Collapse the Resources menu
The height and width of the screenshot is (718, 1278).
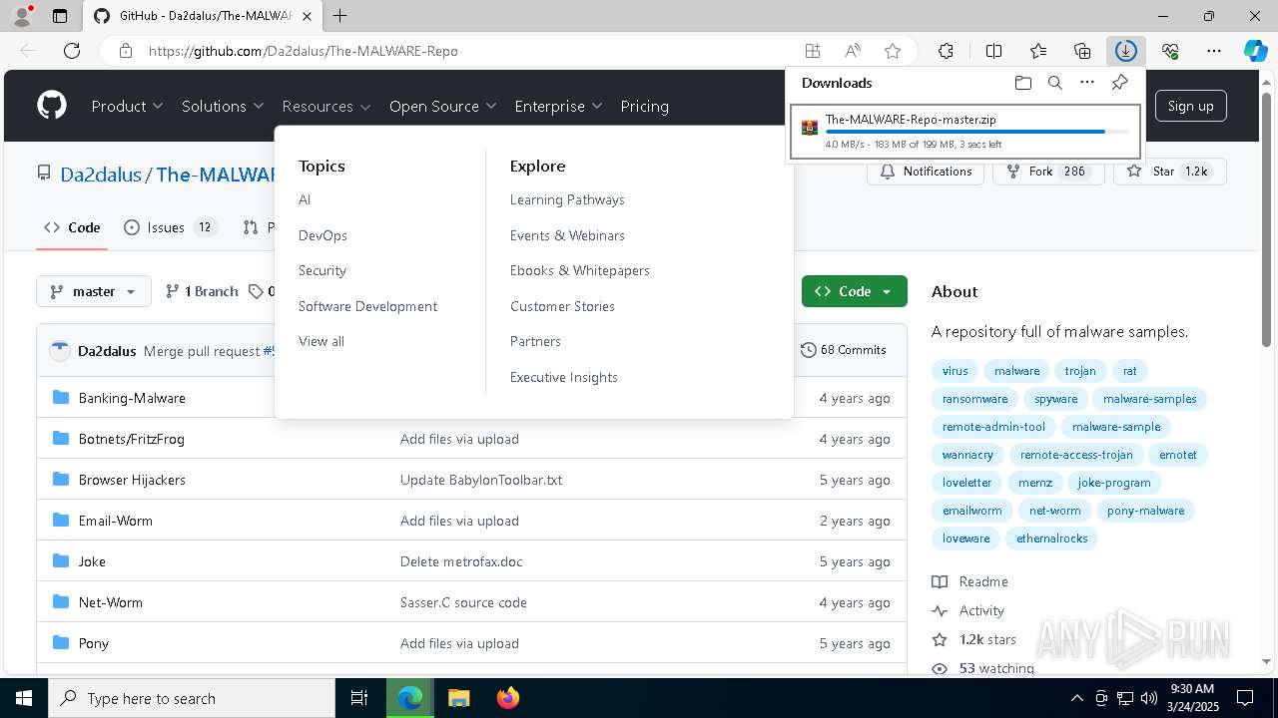(x=326, y=106)
